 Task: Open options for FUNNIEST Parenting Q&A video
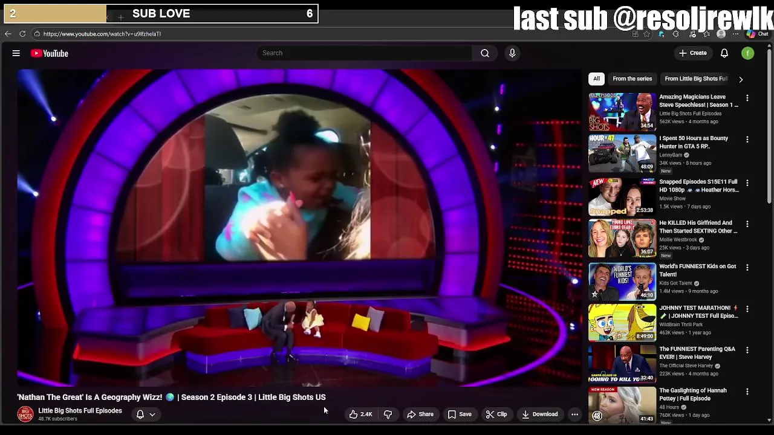747,350
